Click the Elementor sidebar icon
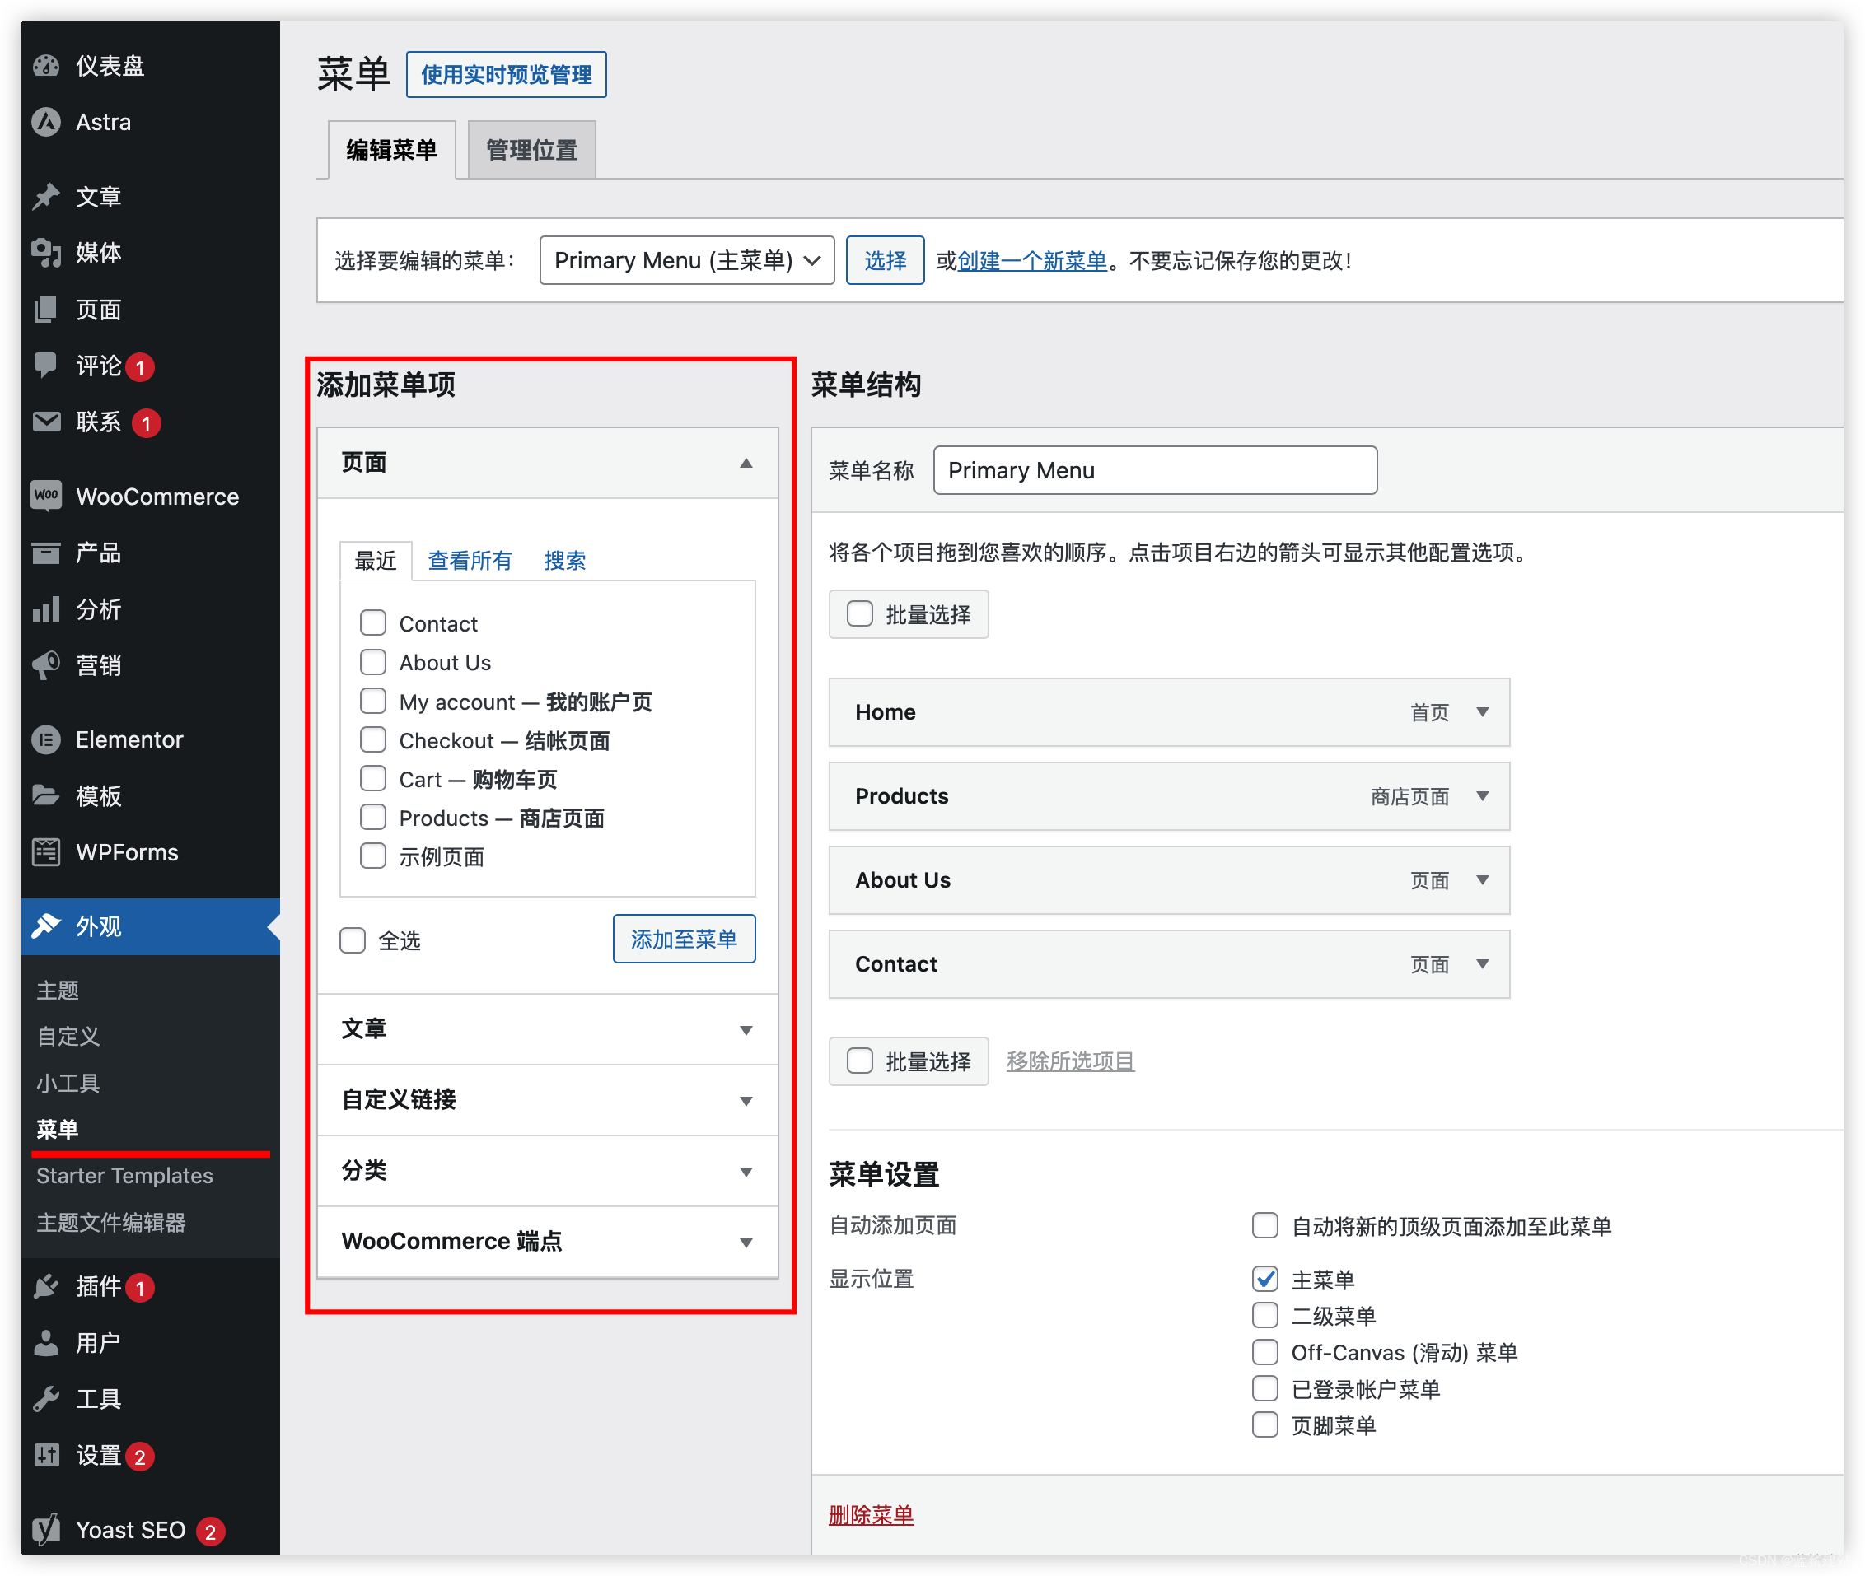1865x1576 pixels. (45, 739)
